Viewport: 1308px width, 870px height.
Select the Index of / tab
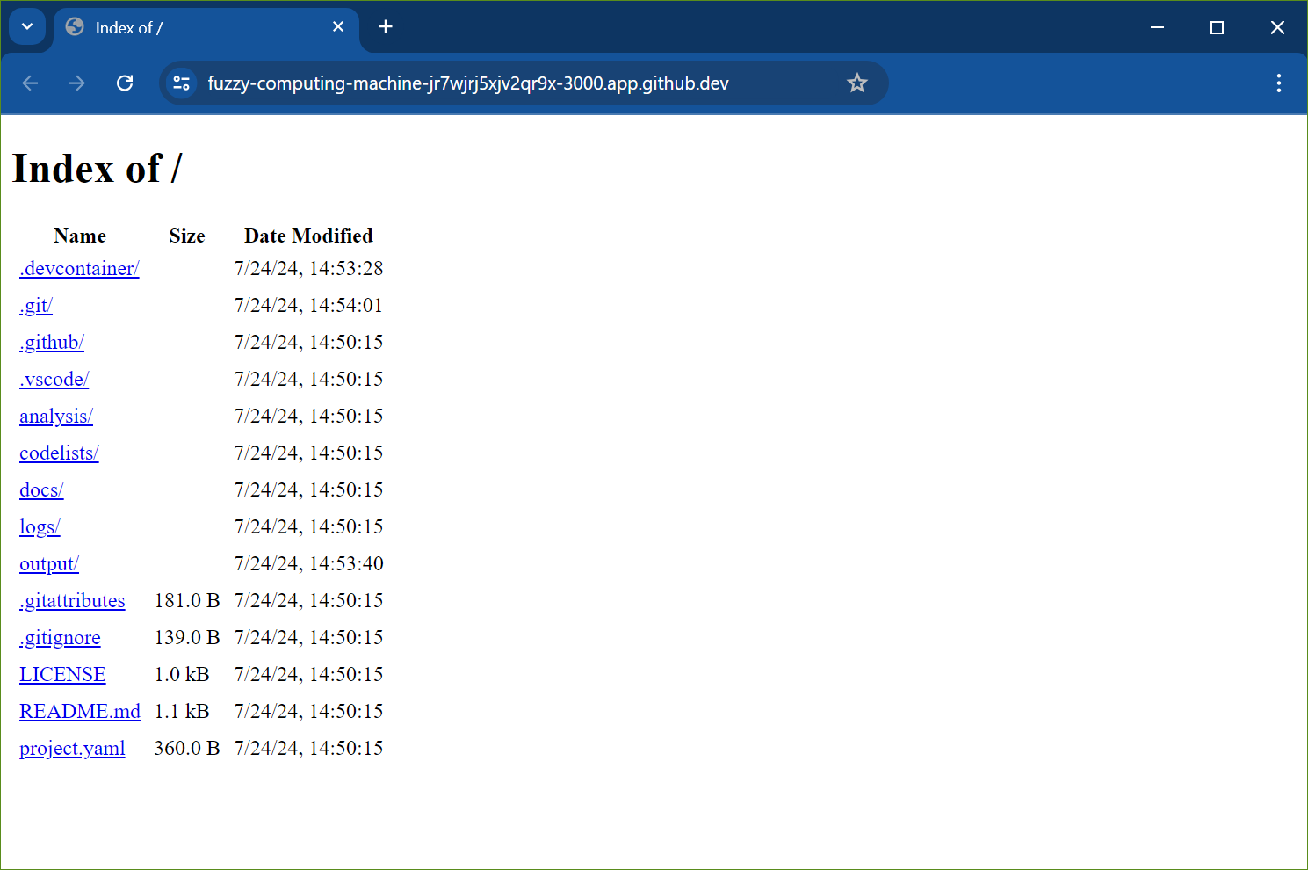(x=176, y=27)
